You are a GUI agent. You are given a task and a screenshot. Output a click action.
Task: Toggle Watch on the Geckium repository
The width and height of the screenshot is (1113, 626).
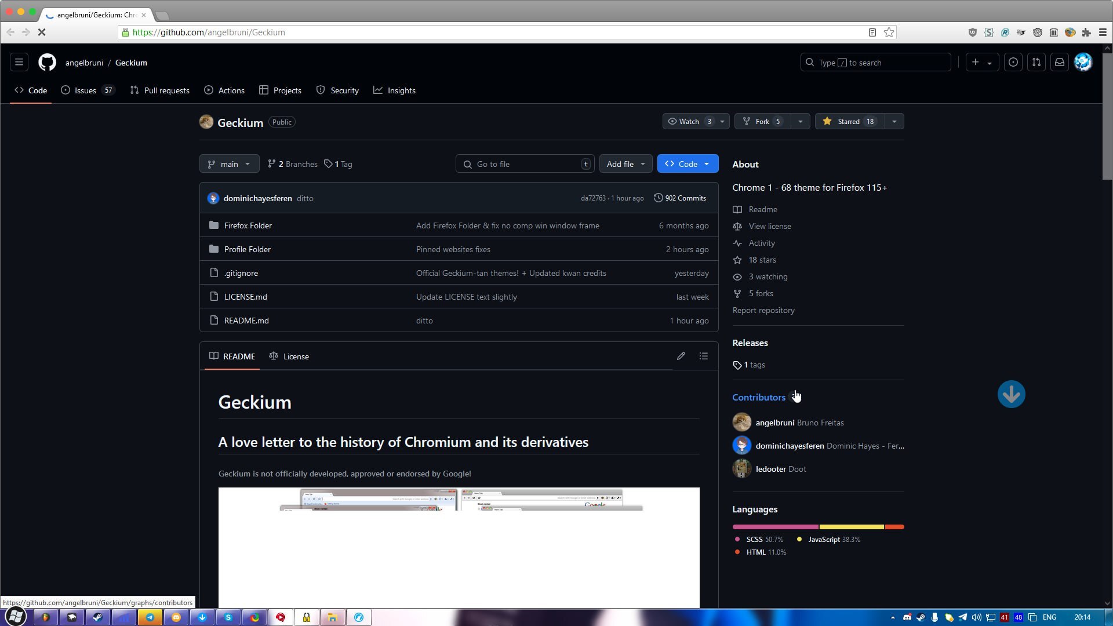[x=689, y=121]
